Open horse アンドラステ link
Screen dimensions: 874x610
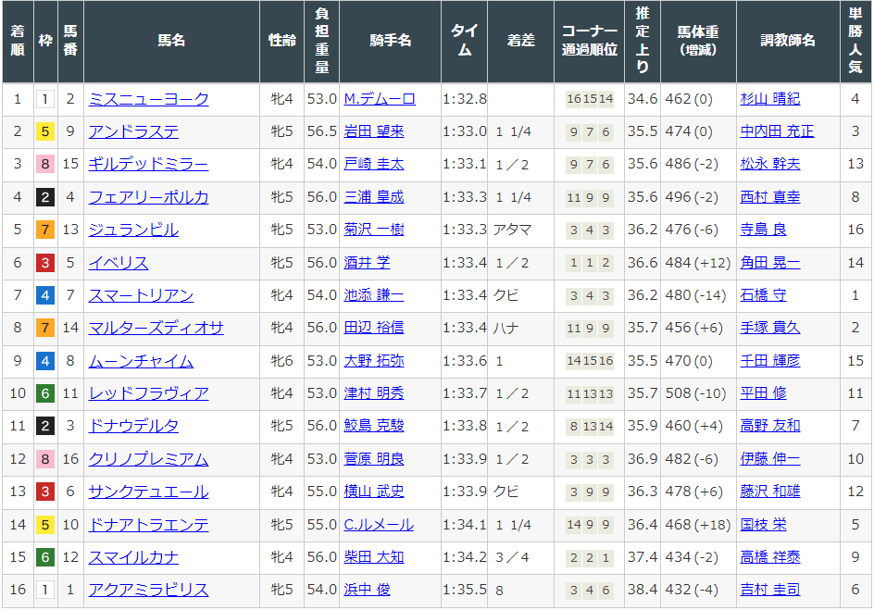click(133, 131)
